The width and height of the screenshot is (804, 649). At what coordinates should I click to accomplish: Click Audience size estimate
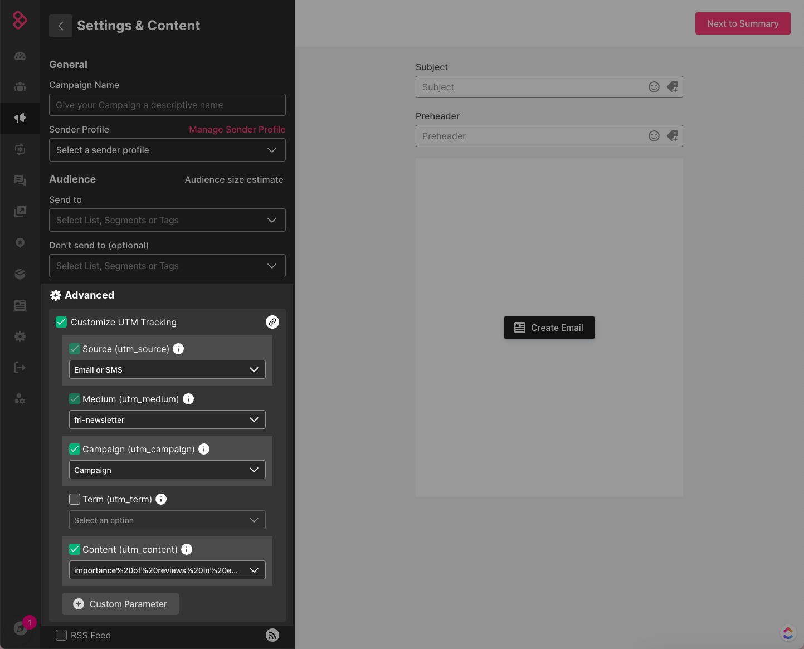tap(234, 179)
